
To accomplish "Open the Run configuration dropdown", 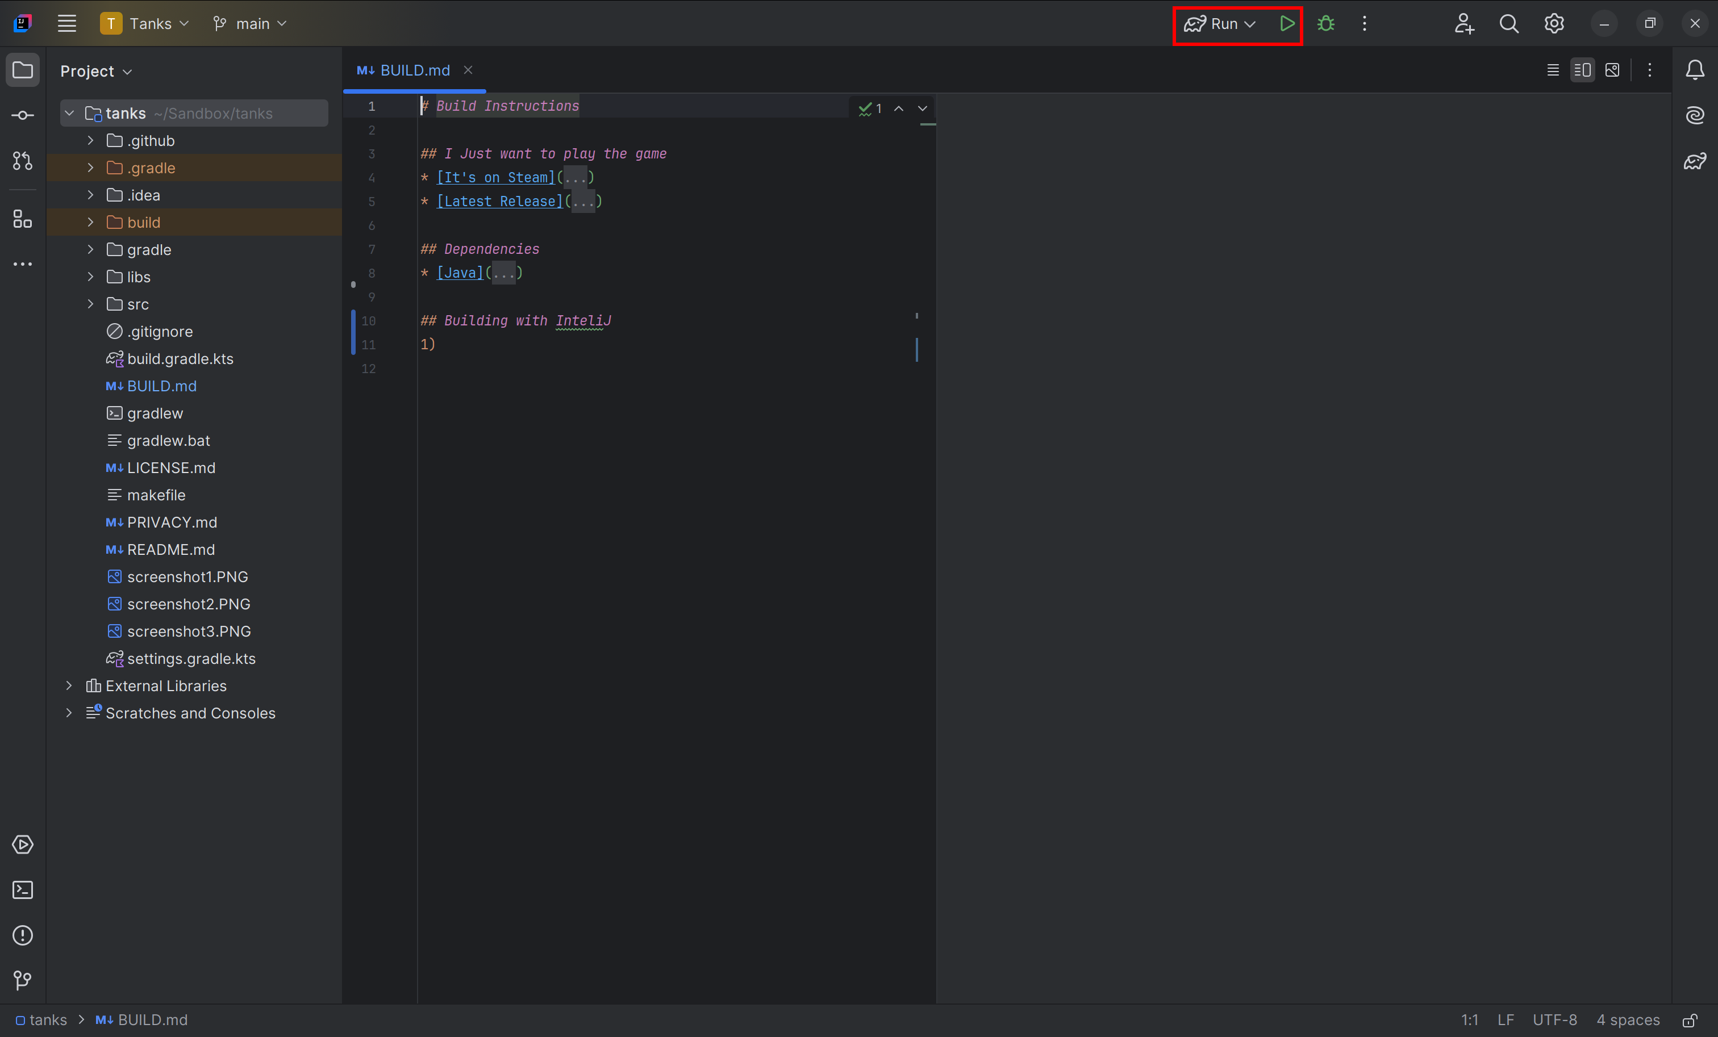I will tap(1220, 24).
